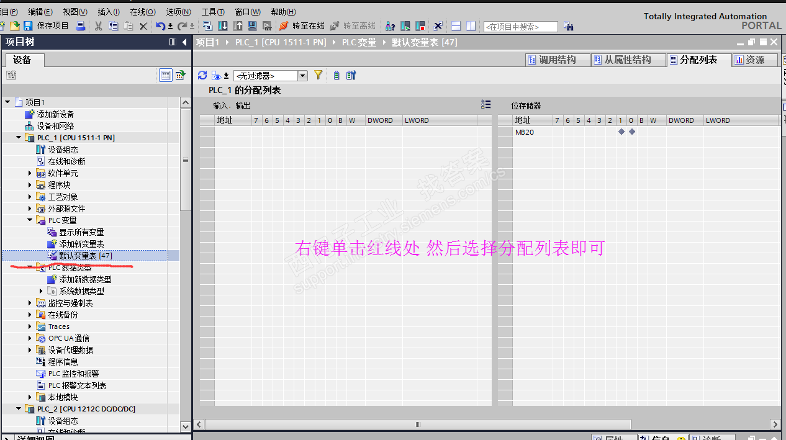Open the 插入(I) menu

[x=109, y=12]
